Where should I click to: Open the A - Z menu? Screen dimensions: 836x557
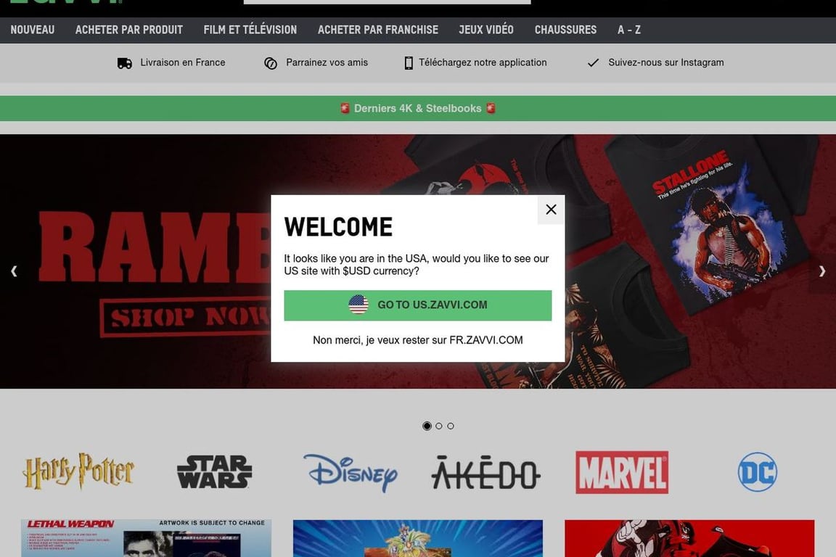tap(629, 30)
